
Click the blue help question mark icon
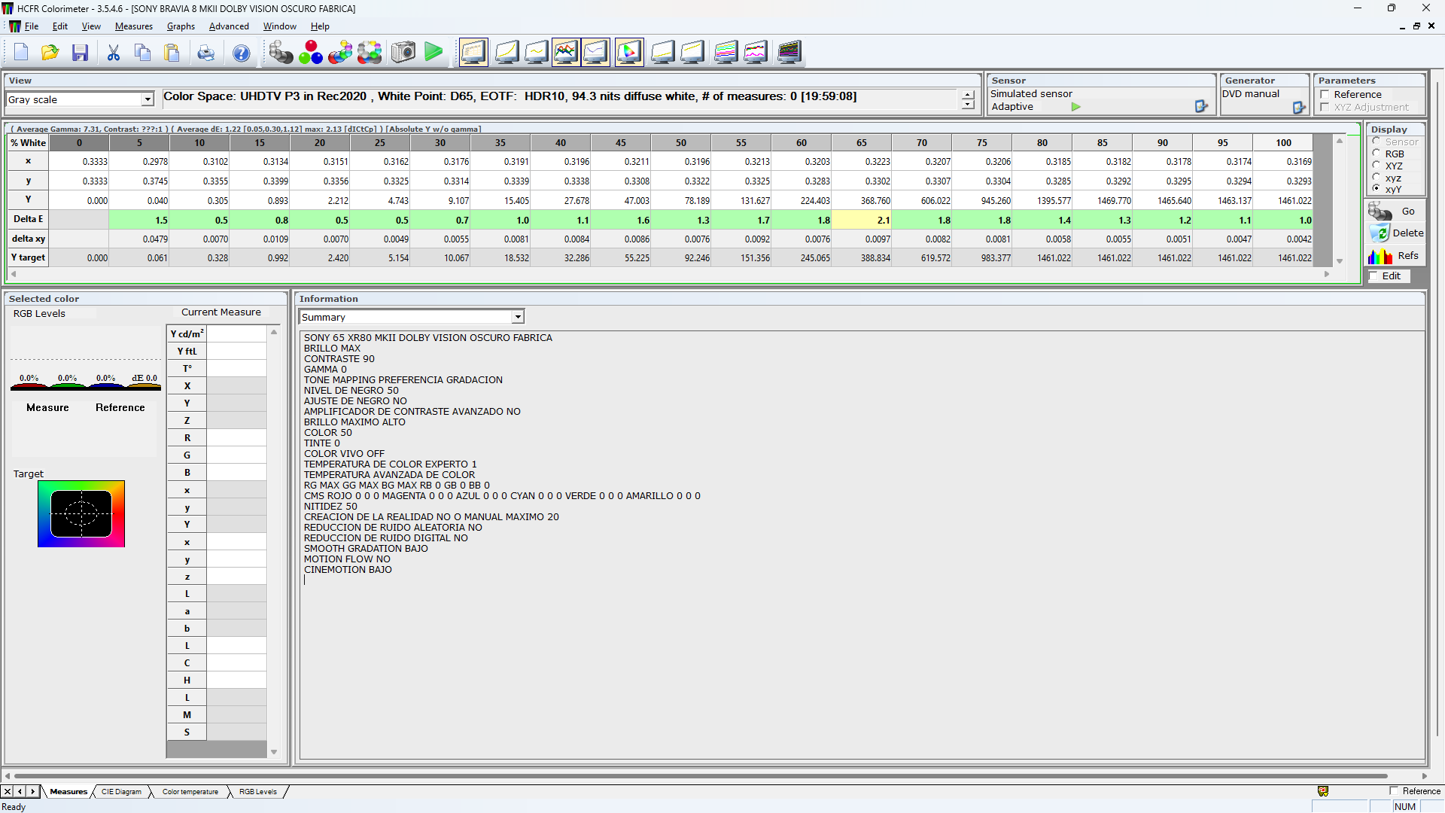tap(241, 53)
